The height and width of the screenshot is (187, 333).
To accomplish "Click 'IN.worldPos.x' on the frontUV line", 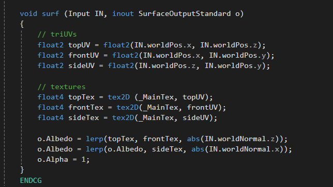I will [x=172, y=56].
